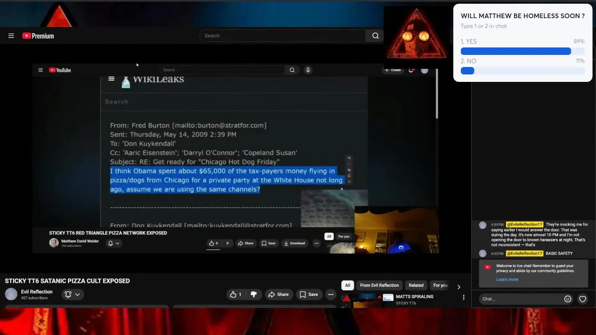
Task: Open more actions under embedded video
Action: pos(317,243)
